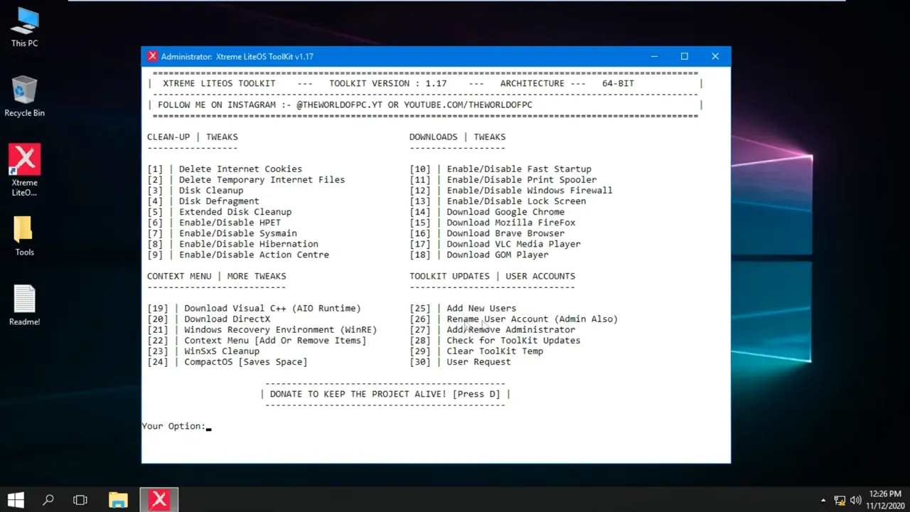Show hidden system tray icons
This screenshot has height=512, width=910.
coord(823,500)
